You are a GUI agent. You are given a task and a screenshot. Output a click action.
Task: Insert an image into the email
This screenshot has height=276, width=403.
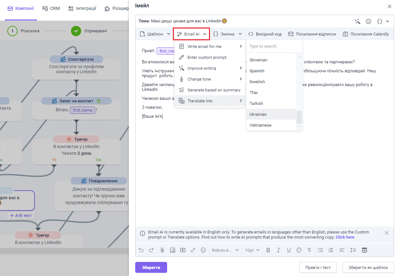tap(173, 250)
